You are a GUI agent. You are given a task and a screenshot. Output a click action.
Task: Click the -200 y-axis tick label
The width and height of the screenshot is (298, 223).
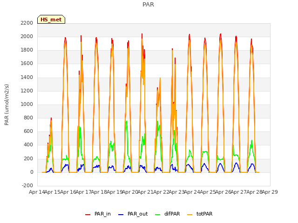click(x=27, y=185)
